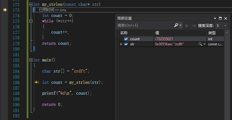Viewport: 232px width, 120px height.
Task: Click on 'count++;' at line 177
Action: [x=60, y=32]
